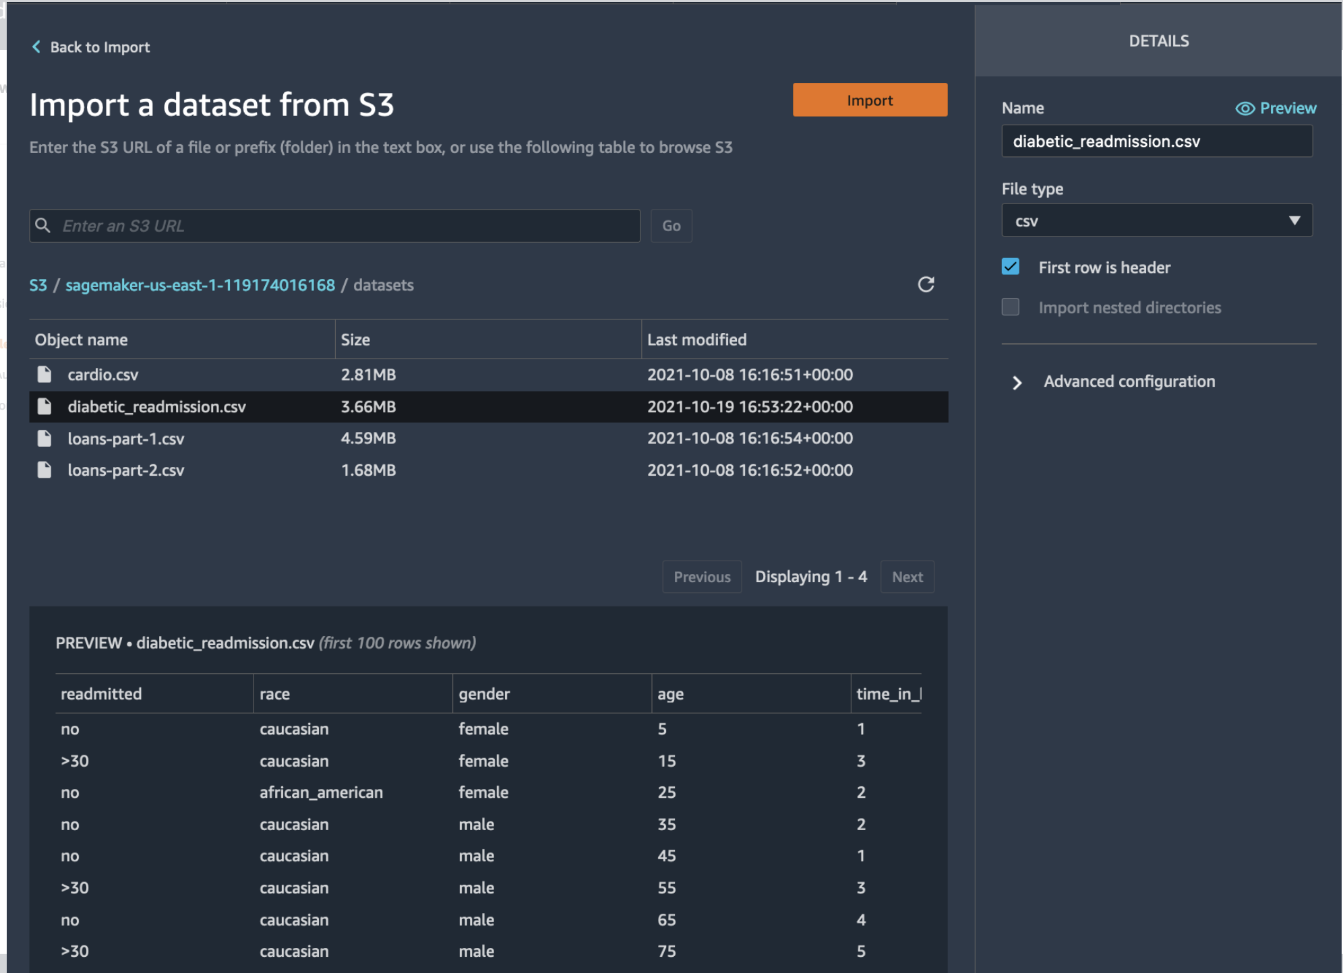
Task: Focus the Enter an S3 URL field
Action: (334, 226)
